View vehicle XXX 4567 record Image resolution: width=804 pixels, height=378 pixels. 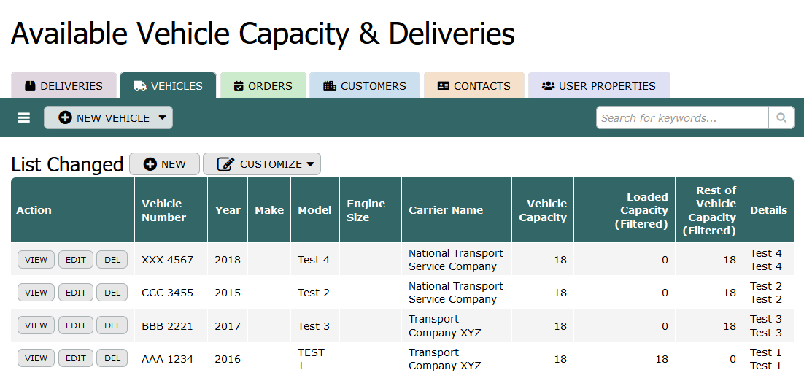[36, 260]
